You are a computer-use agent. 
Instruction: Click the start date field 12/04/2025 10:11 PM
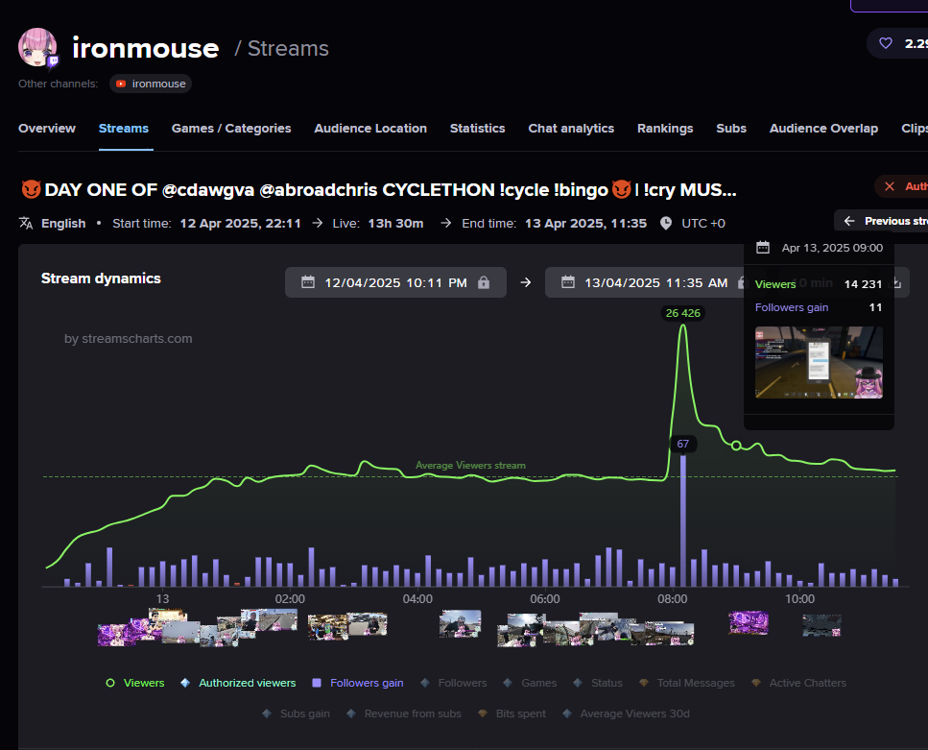(395, 282)
